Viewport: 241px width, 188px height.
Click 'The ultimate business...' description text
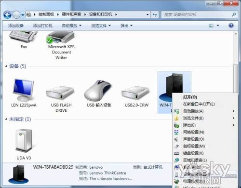[x=111, y=178]
